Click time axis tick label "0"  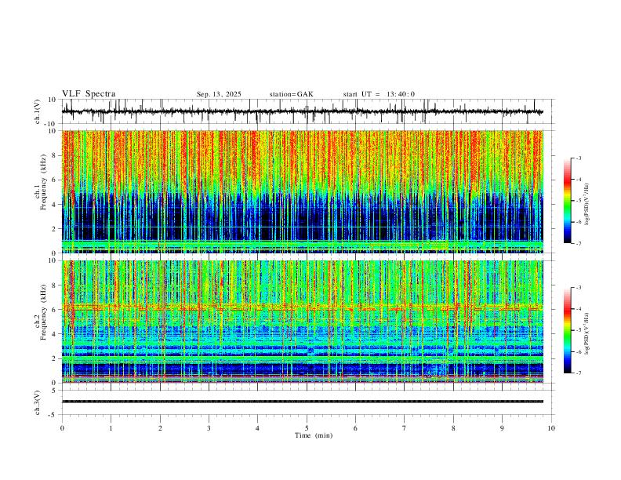click(x=62, y=428)
